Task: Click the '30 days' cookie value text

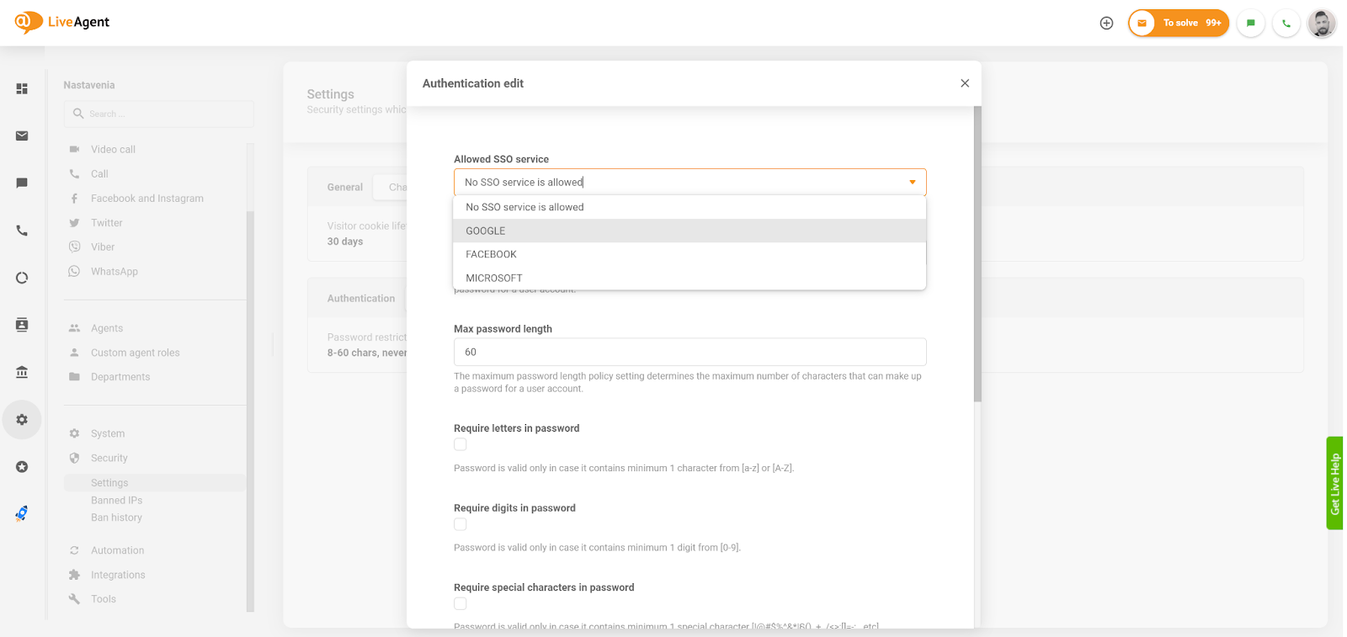Action: tap(345, 242)
